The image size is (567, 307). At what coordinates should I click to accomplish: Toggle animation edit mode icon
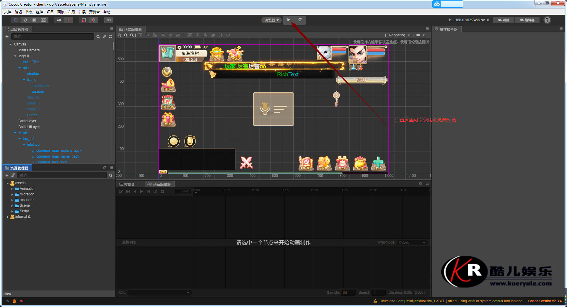121,192
